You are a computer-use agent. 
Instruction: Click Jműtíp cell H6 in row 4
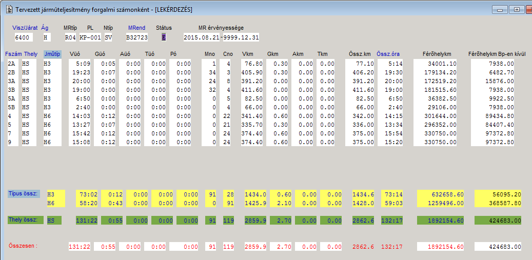pos(52,116)
